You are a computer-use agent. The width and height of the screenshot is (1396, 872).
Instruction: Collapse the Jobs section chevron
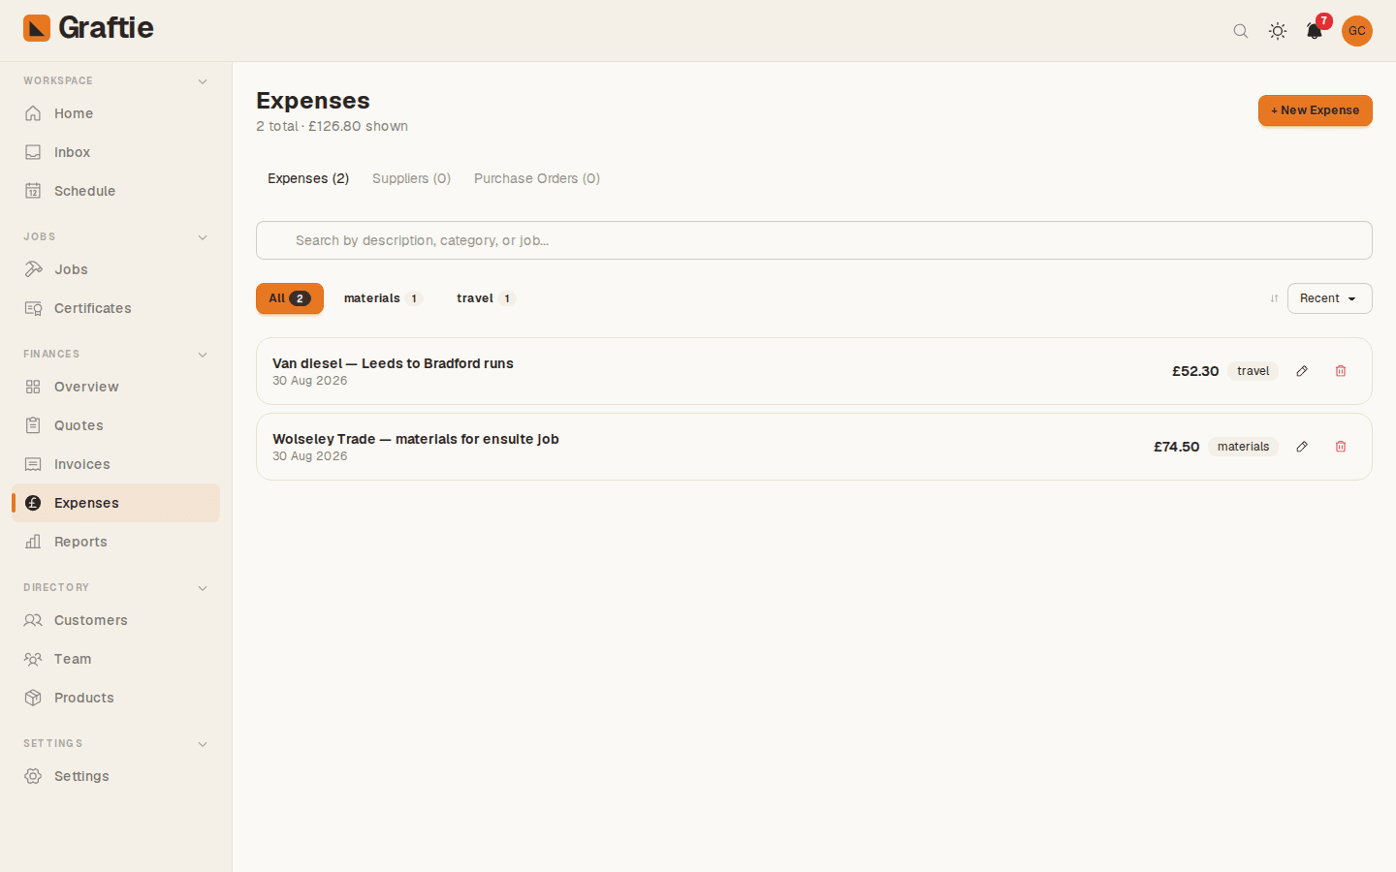[x=203, y=237]
